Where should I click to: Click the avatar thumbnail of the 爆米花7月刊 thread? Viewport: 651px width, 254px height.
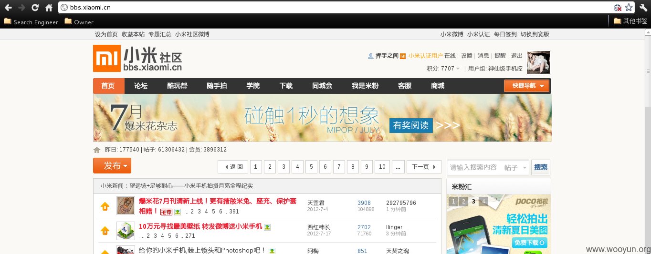coord(126,206)
